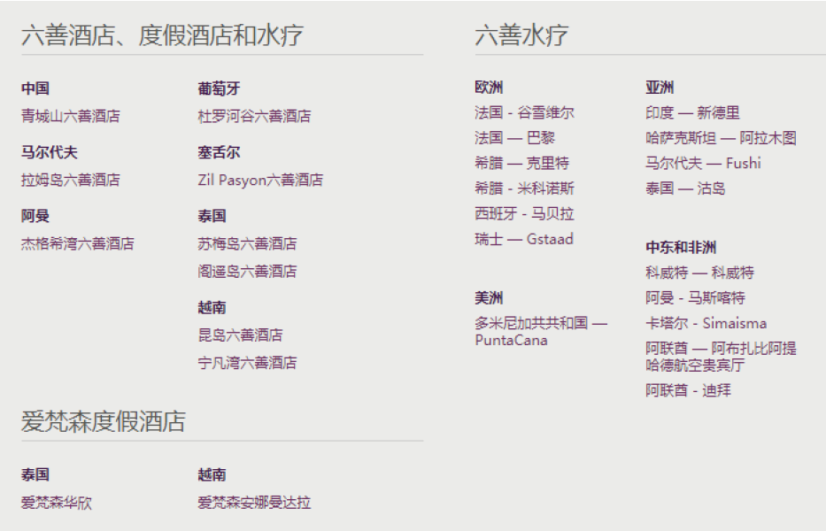
Task: Open 苏梅岛六善酒店 link
Action: (x=247, y=243)
